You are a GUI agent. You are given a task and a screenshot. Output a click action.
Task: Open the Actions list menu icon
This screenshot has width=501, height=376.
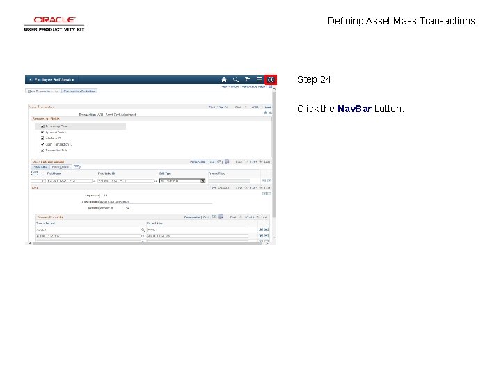(x=259, y=79)
